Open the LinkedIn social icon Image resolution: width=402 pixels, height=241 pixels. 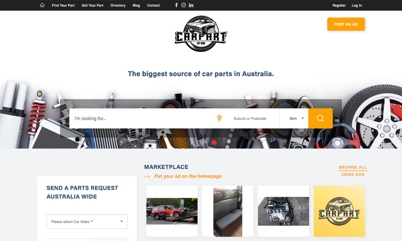[191, 5]
